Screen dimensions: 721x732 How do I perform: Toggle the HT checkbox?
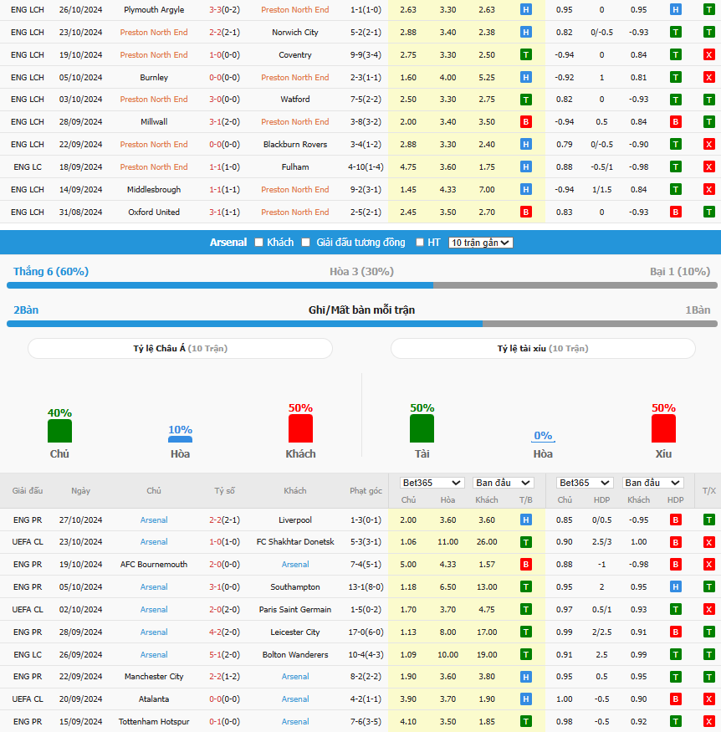point(420,243)
